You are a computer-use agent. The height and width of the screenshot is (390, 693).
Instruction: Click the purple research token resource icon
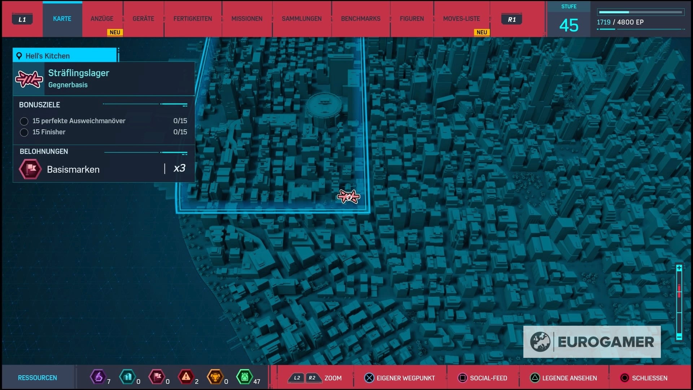[98, 377]
